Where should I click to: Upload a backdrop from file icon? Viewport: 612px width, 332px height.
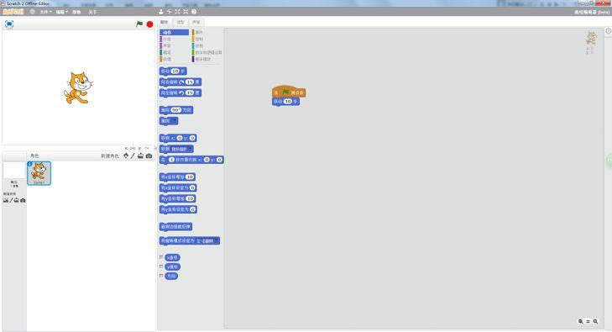pyautogui.click(x=17, y=200)
